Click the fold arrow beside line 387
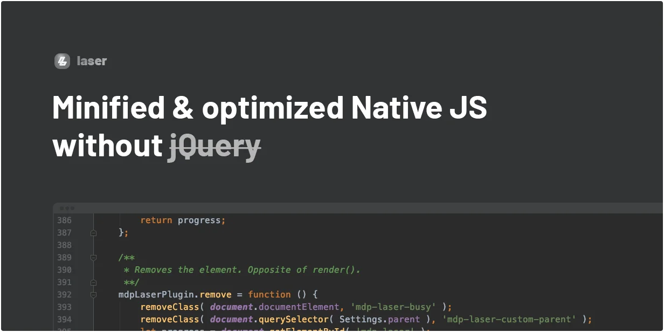Viewport: 664px width, 332px height. 93,232
